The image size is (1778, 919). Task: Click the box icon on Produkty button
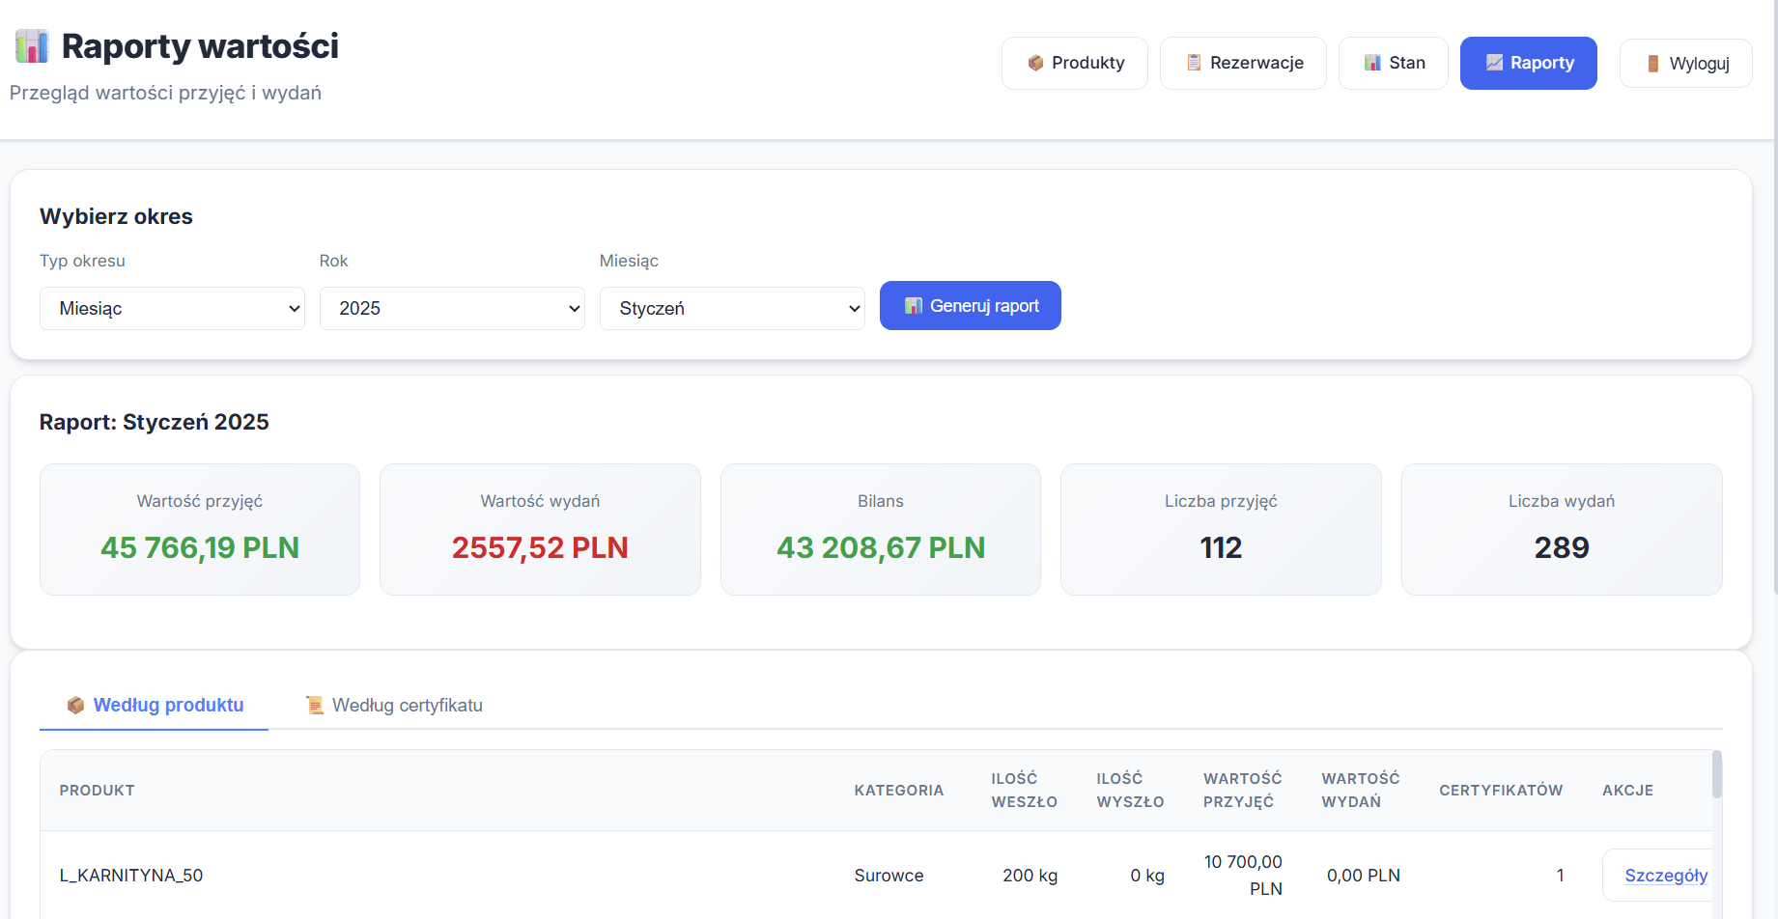[x=1035, y=63]
